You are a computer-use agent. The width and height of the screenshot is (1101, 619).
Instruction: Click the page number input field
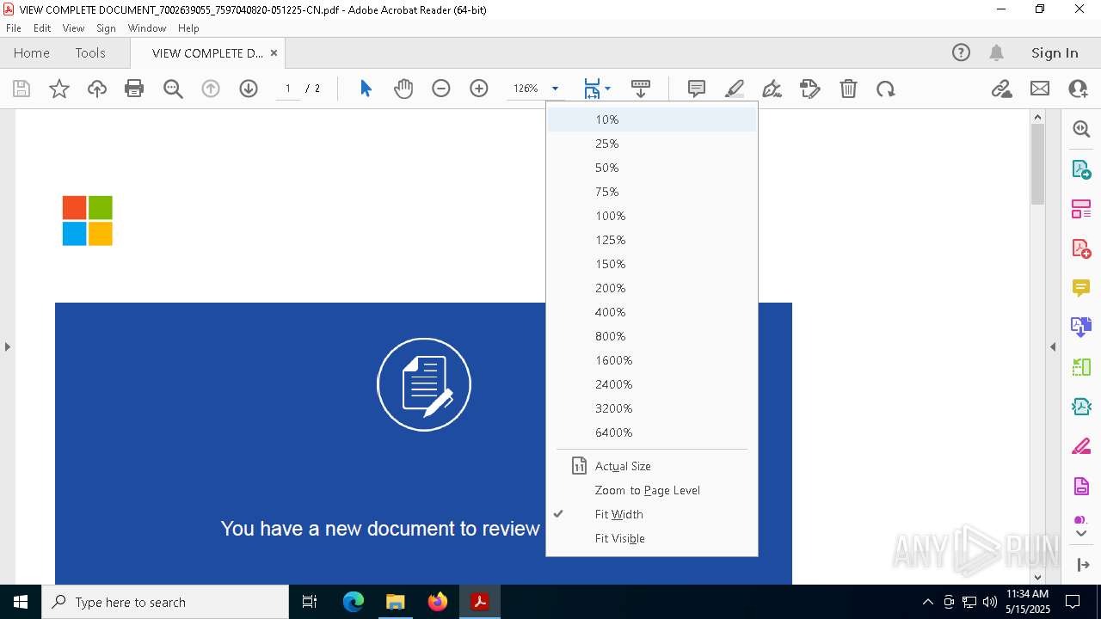pyautogui.click(x=287, y=89)
